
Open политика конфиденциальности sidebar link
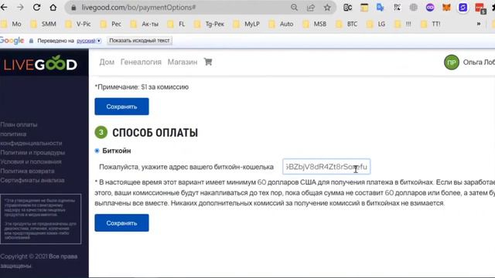pos(31,138)
